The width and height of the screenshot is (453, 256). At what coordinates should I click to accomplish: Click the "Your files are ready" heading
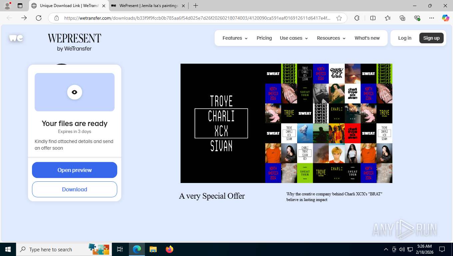click(x=75, y=123)
